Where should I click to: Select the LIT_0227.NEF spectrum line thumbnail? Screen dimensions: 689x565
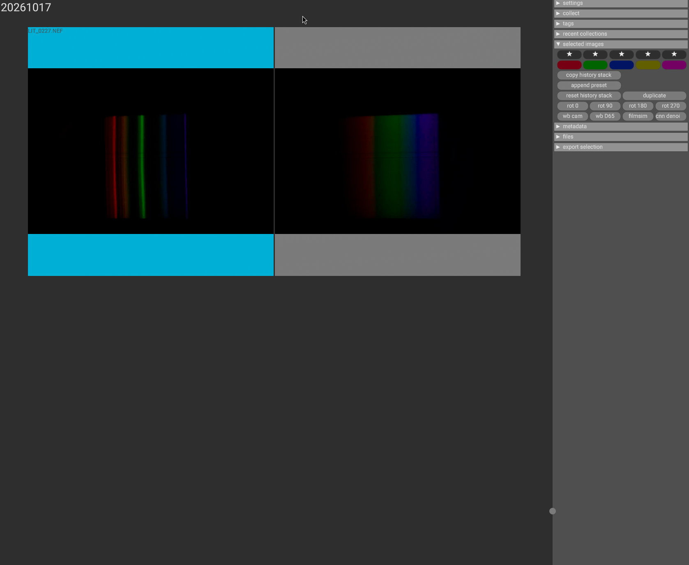151,151
